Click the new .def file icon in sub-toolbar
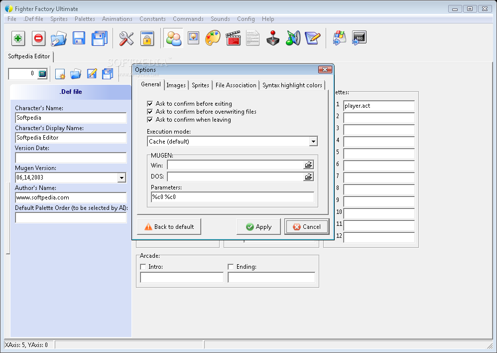 pyautogui.click(x=60, y=74)
